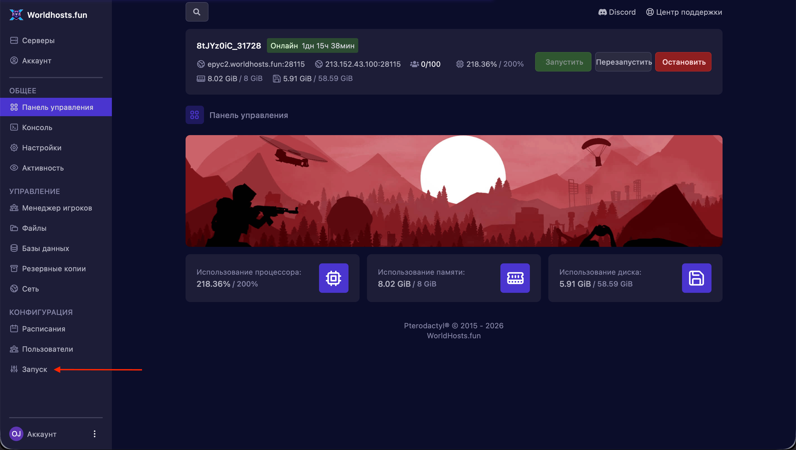Click the OJ account avatar
Viewport: 796px width, 450px height.
[16, 434]
